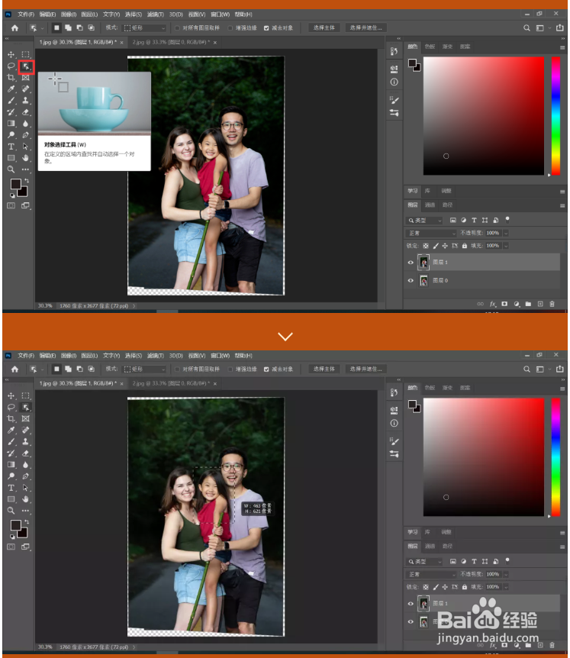Click 选择主体 button in upper options bar
Image resolution: width=570 pixels, height=658 pixels.
324,28
